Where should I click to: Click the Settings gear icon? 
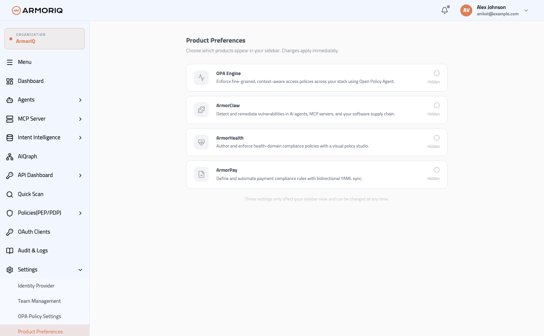[x=10, y=270]
